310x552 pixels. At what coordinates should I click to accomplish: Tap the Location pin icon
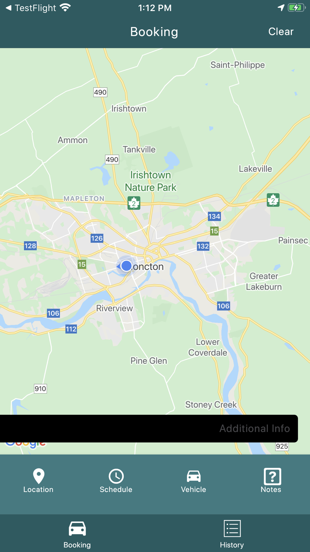38,476
